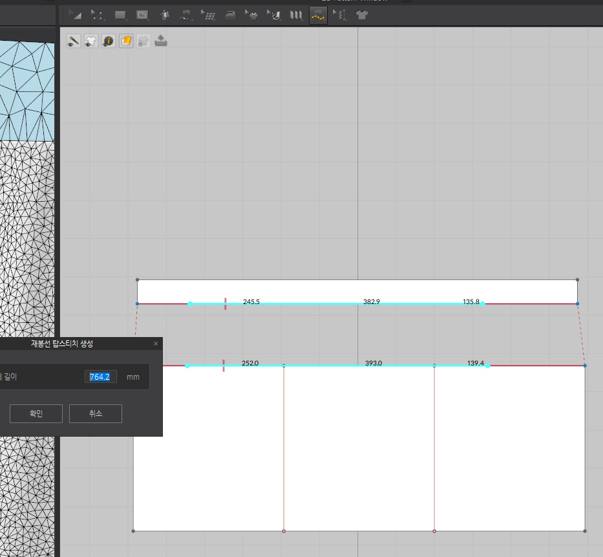Select the sewing tool with wavy line
This screenshot has width=603, height=557.
186,15
